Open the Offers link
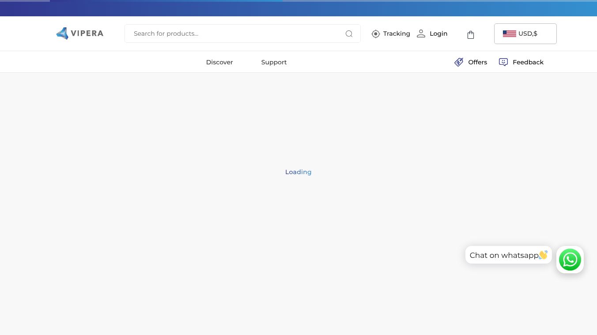The height and width of the screenshot is (335, 597). click(478, 62)
